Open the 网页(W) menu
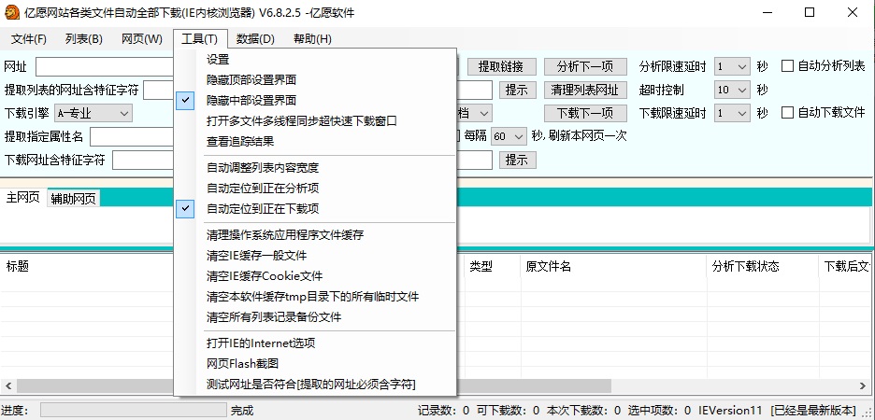875x420 pixels. pos(142,39)
